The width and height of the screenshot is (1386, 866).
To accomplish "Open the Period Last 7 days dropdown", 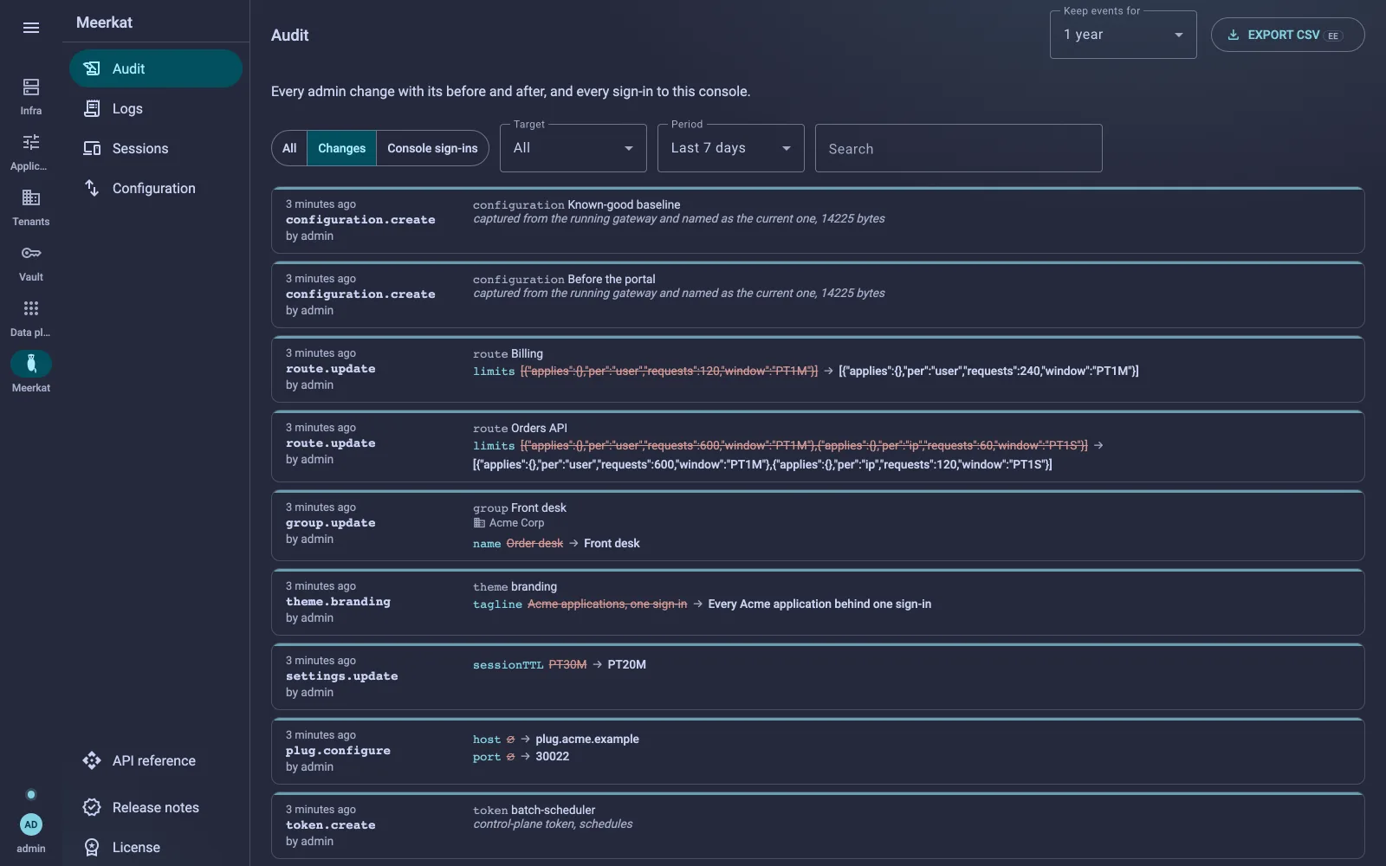I will coord(731,148).
